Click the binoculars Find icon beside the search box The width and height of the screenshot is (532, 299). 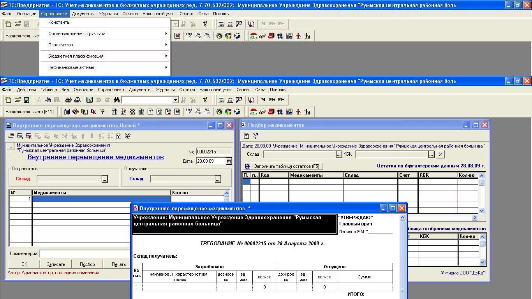pos(116,100)
